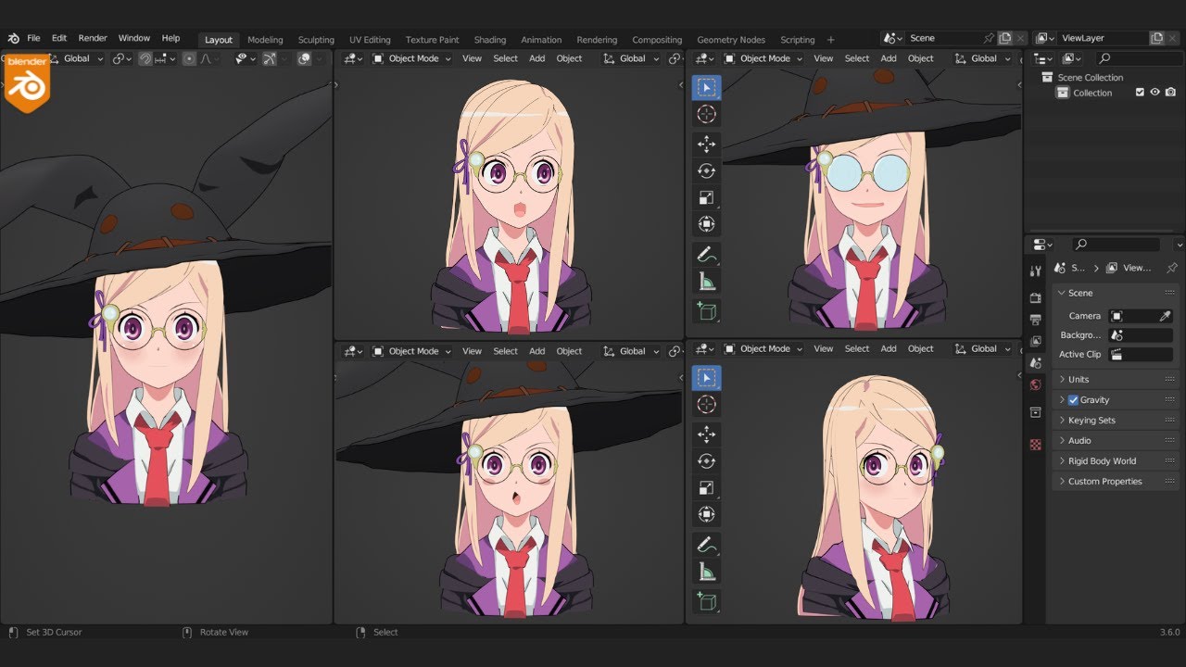
Task: Open Object Mode dropdown in top-center viewport
Action: (411, 58)
